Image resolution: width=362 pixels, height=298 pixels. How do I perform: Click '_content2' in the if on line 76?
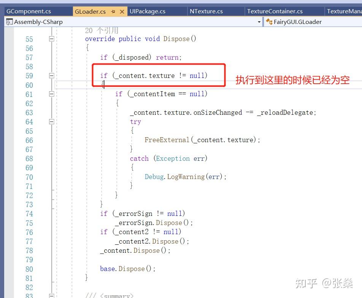132,232
